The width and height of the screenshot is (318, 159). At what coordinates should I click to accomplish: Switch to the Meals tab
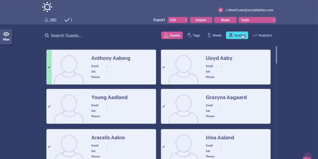[214, 35]
